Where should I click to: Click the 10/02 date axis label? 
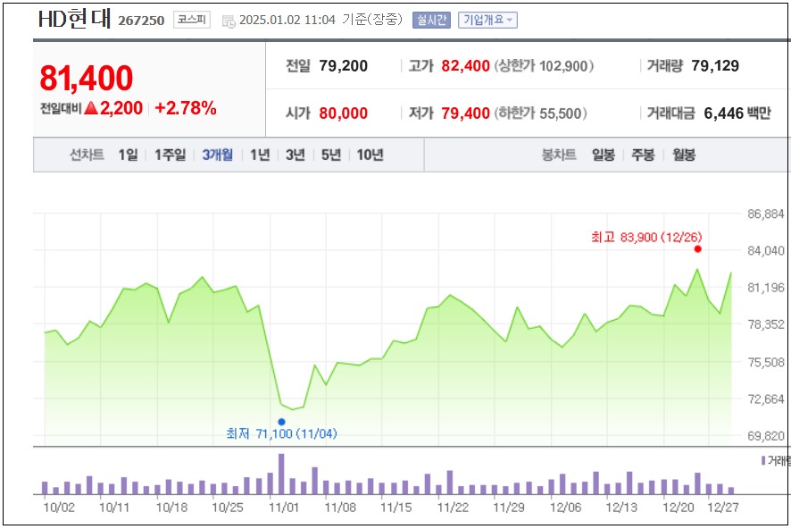click(x=59, y=508)
